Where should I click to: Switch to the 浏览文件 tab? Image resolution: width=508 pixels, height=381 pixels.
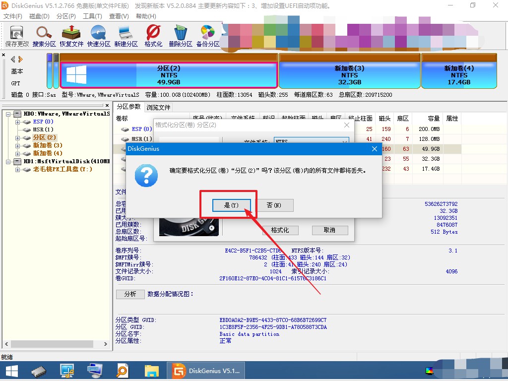point(158,107)
